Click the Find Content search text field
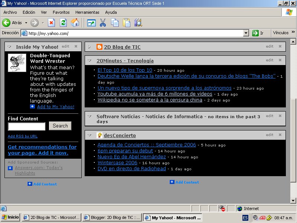This screenshot has width=297, height=223. click(26, 126)
